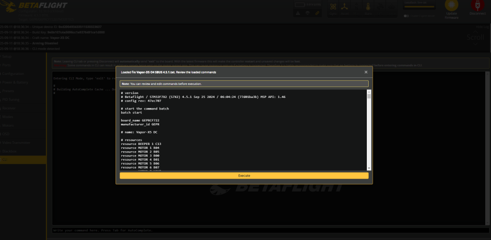Image resolution: width=491 pixels, height=240 pixels.
Task: Click 'resource MOTOR 2 B05' line
Action: [140, 152]
